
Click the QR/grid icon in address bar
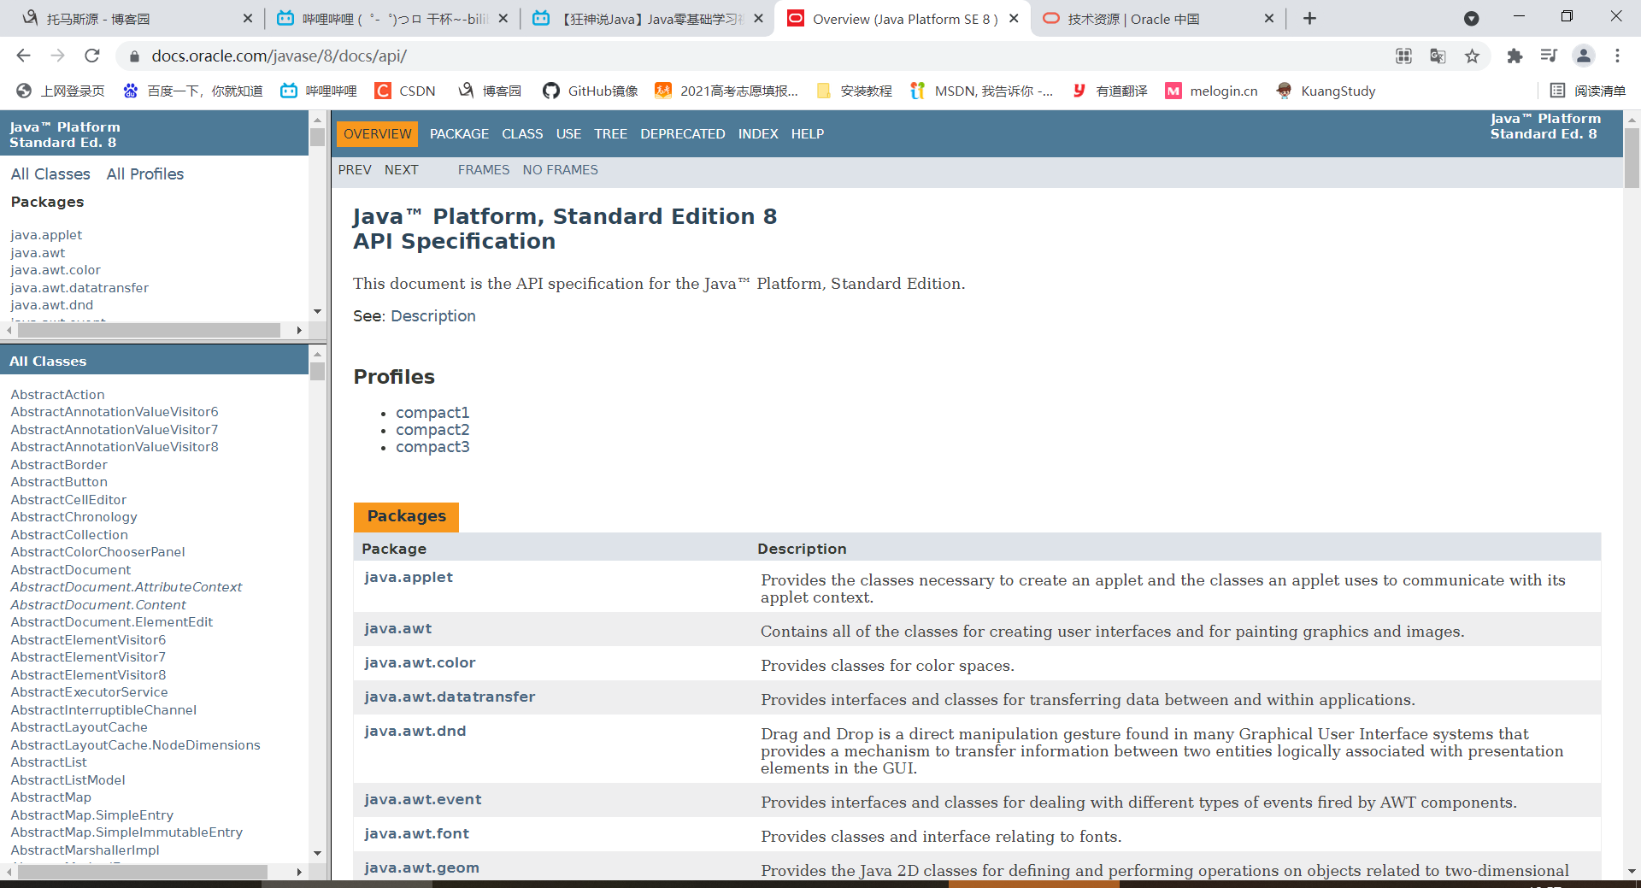tap(1403, 56)
